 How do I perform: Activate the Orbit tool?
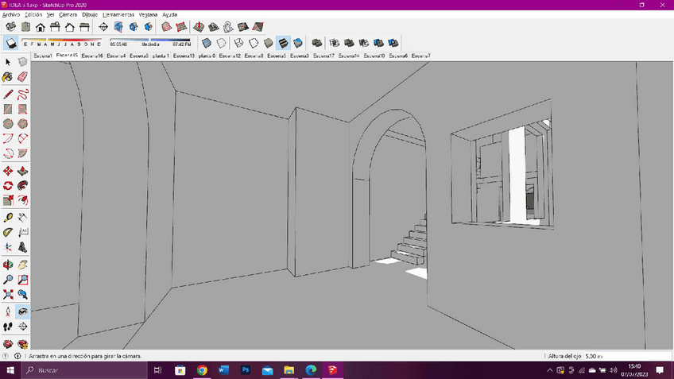pyautogui.click(x=8, y=265)
